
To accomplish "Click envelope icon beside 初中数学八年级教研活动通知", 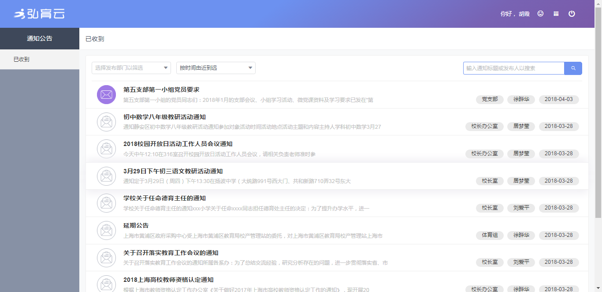I will click(x=106, y=122).
